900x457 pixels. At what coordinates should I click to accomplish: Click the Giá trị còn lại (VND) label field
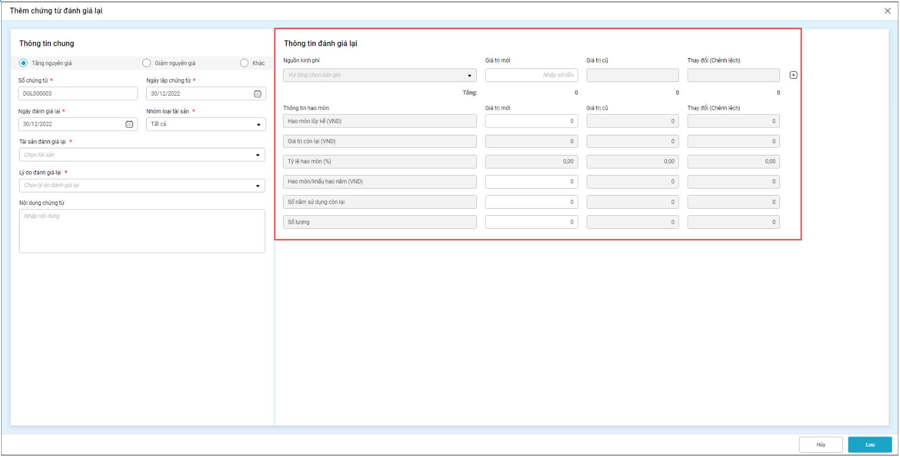pos(380,141)
